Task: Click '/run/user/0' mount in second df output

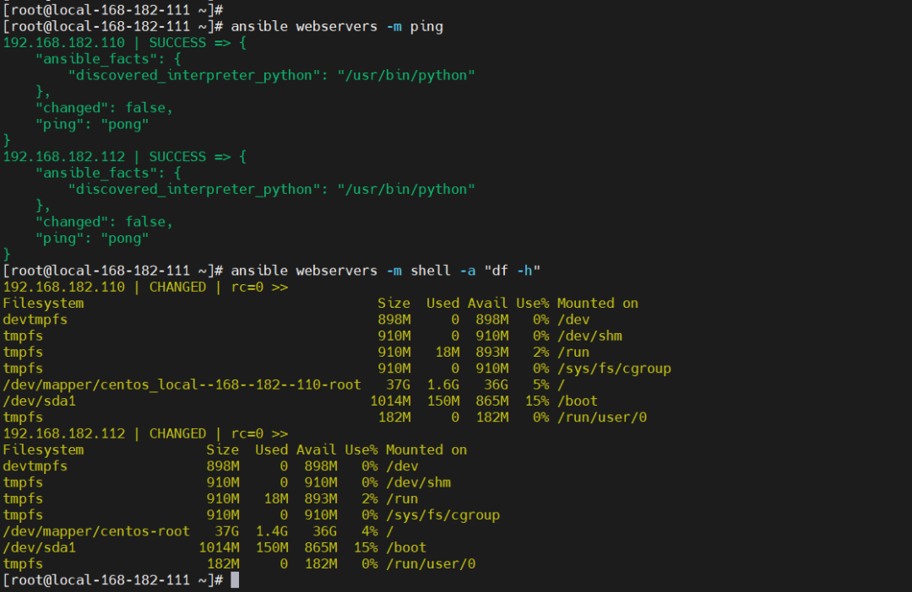Action: coord(431,563)
